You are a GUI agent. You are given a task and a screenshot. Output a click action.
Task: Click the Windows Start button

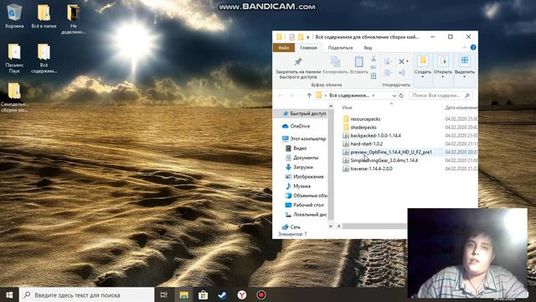pos(9,294)
